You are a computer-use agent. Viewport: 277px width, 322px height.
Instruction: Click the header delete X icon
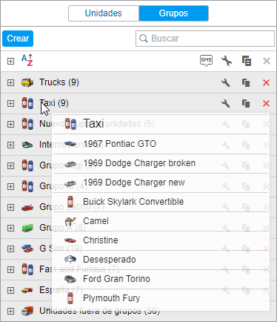[267, 61]
